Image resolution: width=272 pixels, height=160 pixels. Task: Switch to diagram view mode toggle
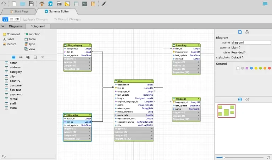tap(5, 19)
